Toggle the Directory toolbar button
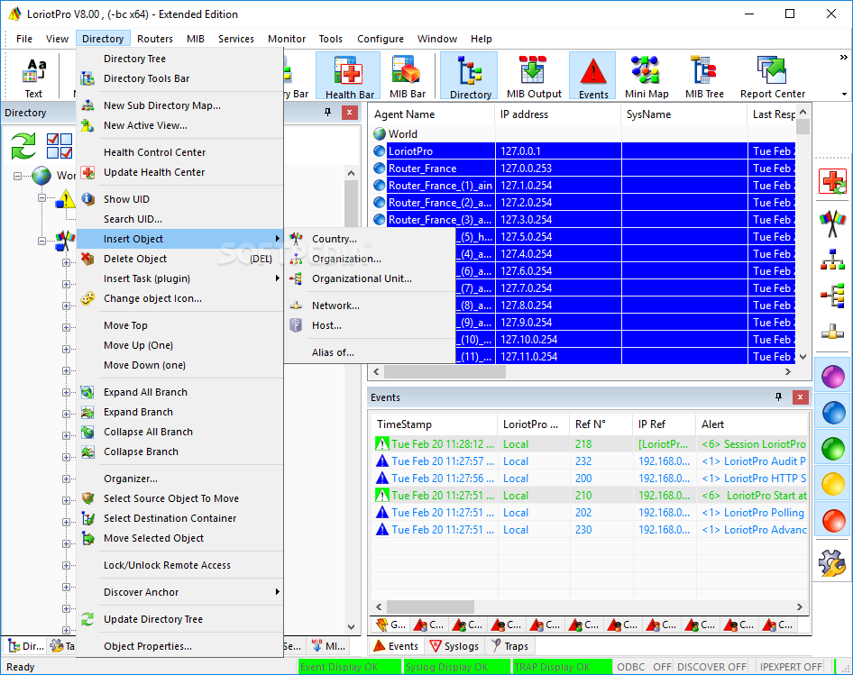The height and width of the screenshot is (675, 853). (469, 77)
